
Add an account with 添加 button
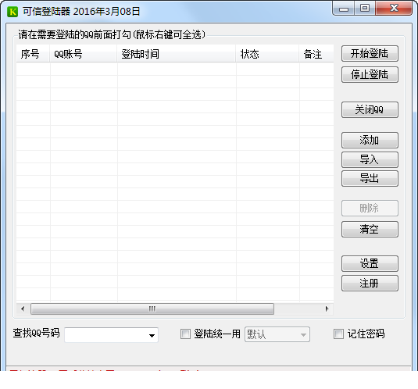click(370, 140)
